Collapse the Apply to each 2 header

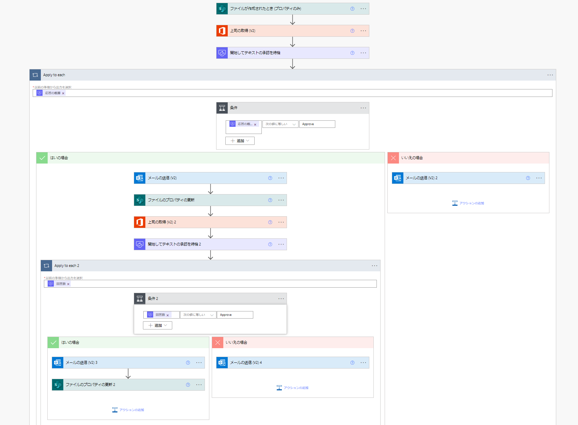210,266
